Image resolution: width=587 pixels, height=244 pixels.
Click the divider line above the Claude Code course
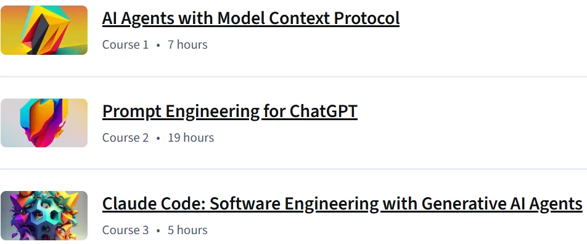pyautogui.click(x=293, y=169)
